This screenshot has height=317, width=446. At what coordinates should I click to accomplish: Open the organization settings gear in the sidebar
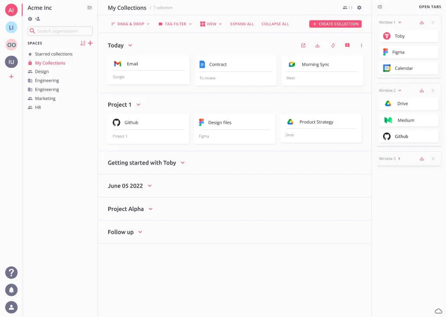point(29,19)
